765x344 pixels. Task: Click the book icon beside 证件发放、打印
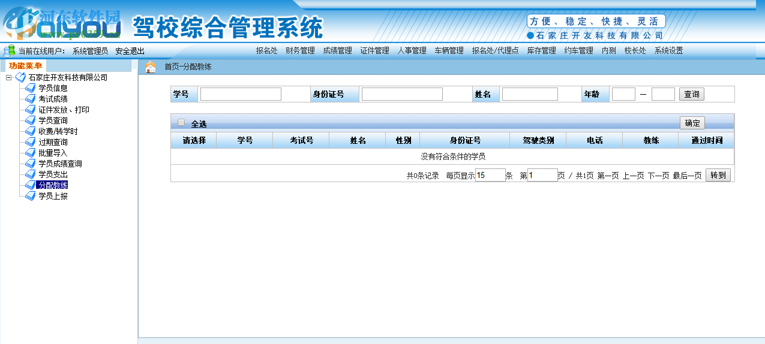(x=30, y=110)
